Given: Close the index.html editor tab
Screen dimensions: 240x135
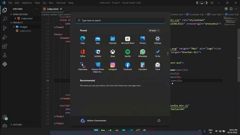Looking at the screenshot, I should (x=61, y=9).
